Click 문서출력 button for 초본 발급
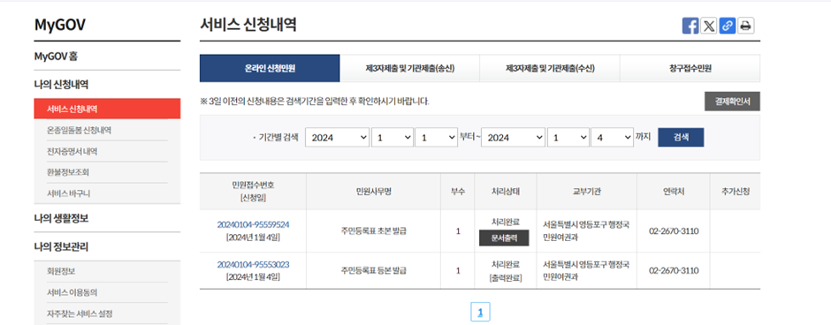This screenshot has height=325, width=831. 504,238
